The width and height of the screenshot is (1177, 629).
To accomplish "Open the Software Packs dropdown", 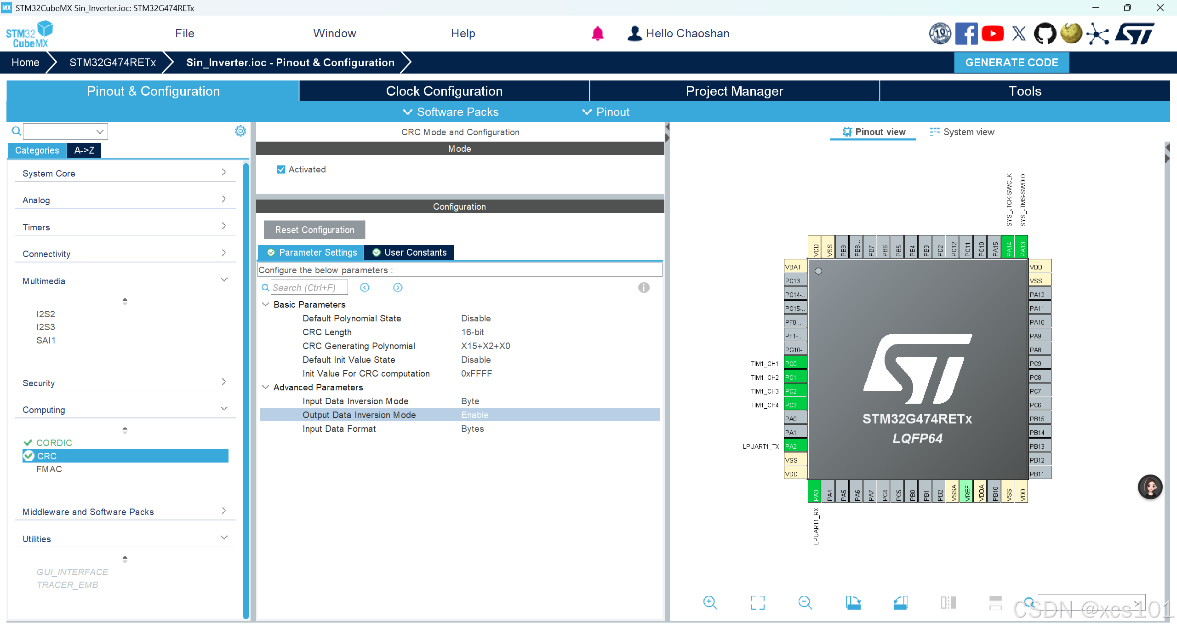I will click(451, 112).
